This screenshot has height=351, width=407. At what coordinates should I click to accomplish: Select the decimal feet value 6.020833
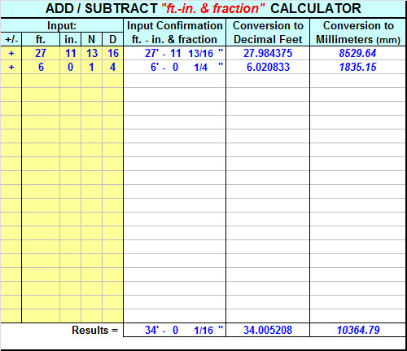(268, 67)
